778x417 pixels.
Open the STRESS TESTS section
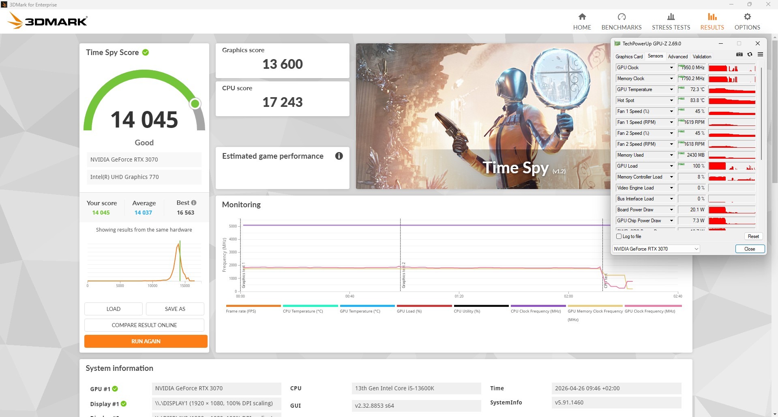(671, 21)
